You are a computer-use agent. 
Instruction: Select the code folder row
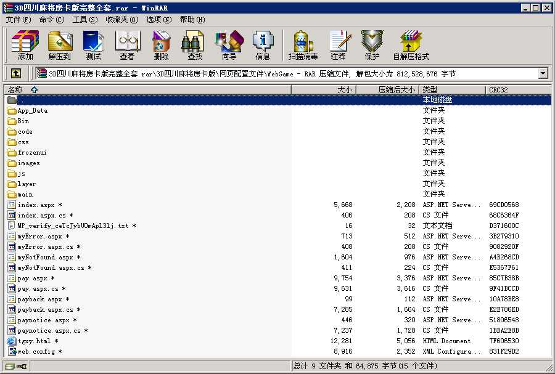[278, 131]
